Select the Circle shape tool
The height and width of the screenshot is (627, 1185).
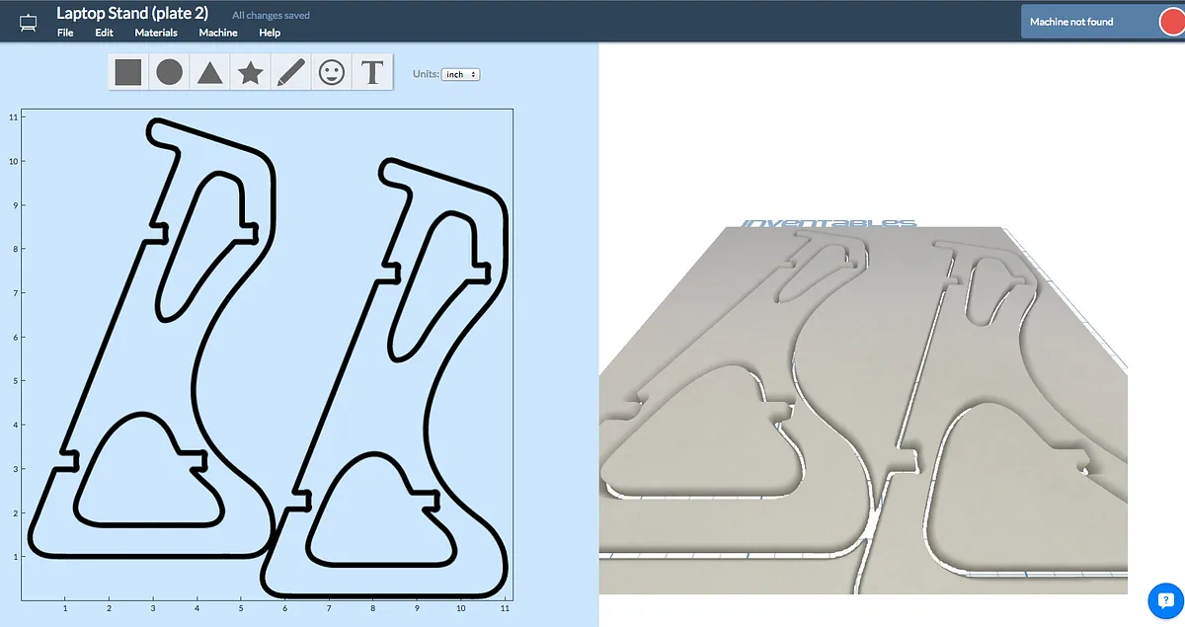pyautogui.click(x=169, y=72)
